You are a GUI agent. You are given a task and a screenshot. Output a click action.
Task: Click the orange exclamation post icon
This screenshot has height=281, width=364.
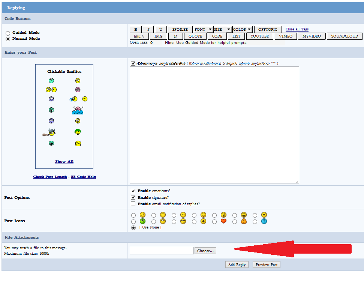[244, 221]
